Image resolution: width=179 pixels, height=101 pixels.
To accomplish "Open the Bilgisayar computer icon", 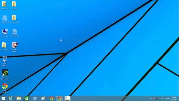I will pyautogui.click(x=5, y=32).
